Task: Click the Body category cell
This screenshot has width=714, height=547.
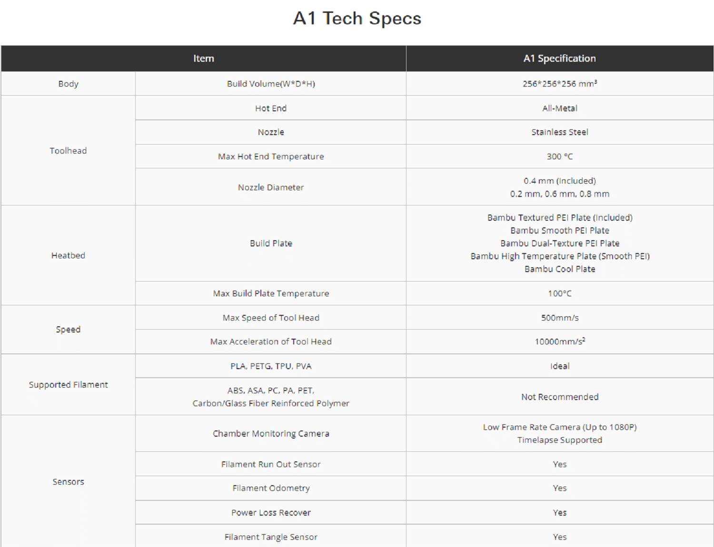Action: [68, 84]
